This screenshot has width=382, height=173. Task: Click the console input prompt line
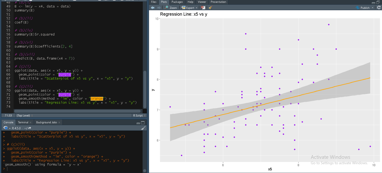pos(73,169)
